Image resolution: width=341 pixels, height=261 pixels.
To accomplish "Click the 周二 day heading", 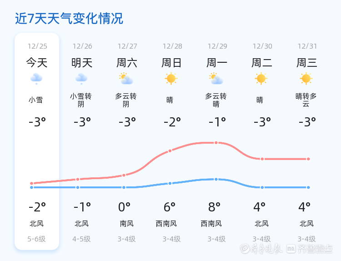I will pos(262,63).
